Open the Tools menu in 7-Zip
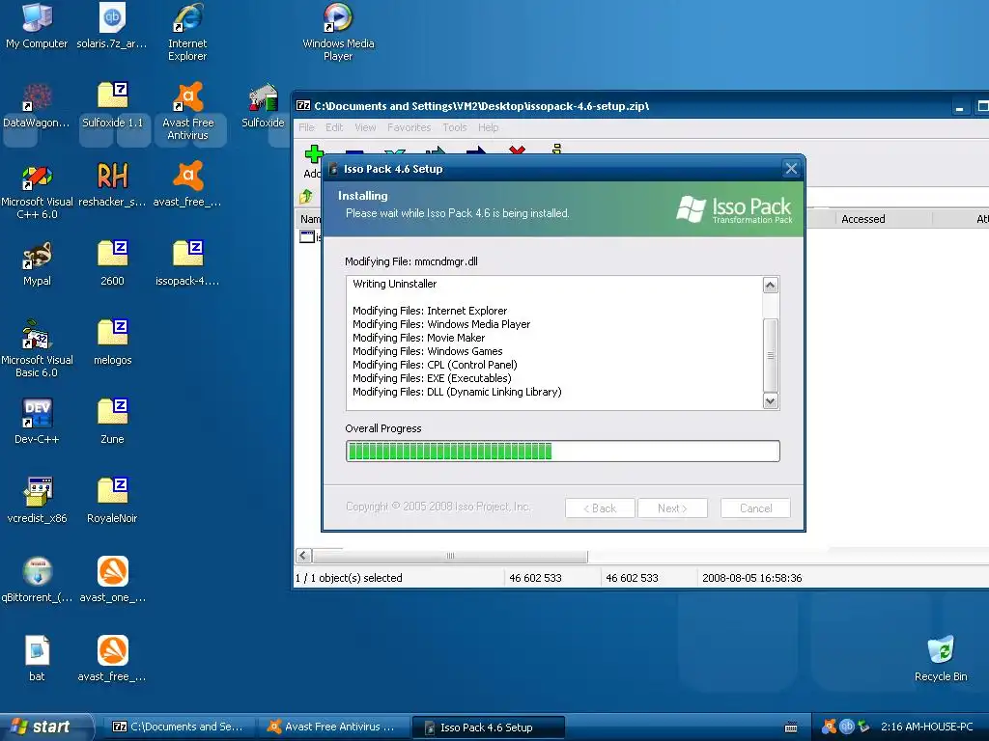Screen dimensions: 989x741 [x=455, y=127]
